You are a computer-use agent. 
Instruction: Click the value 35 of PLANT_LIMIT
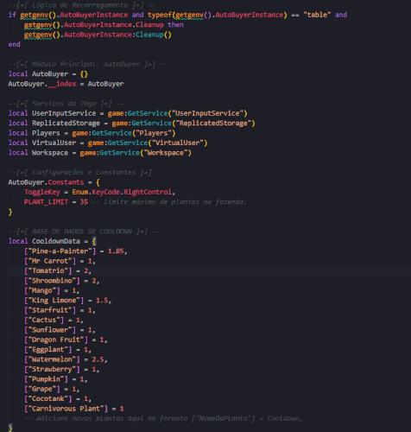(84, 202)
